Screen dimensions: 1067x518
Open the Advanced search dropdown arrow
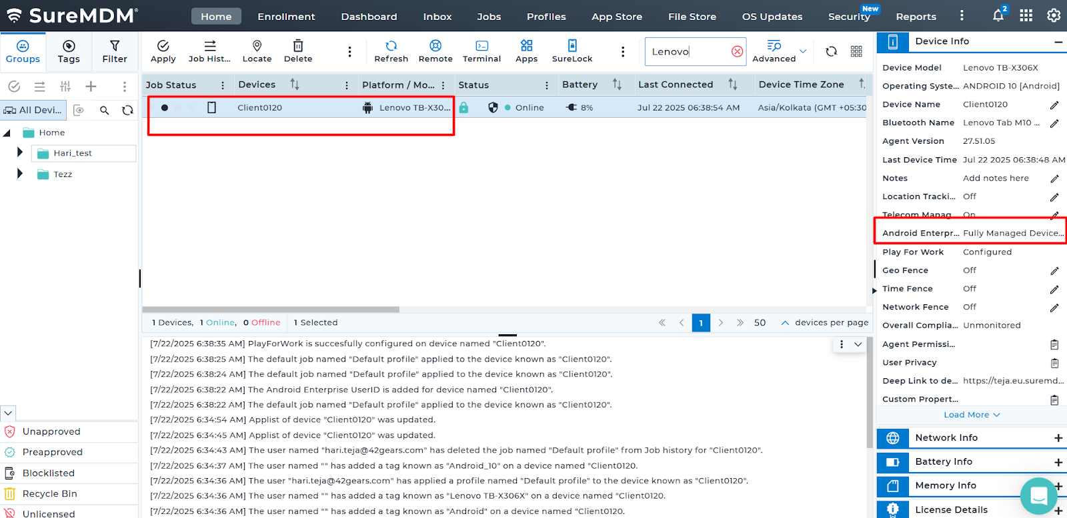tap(803, 51)
